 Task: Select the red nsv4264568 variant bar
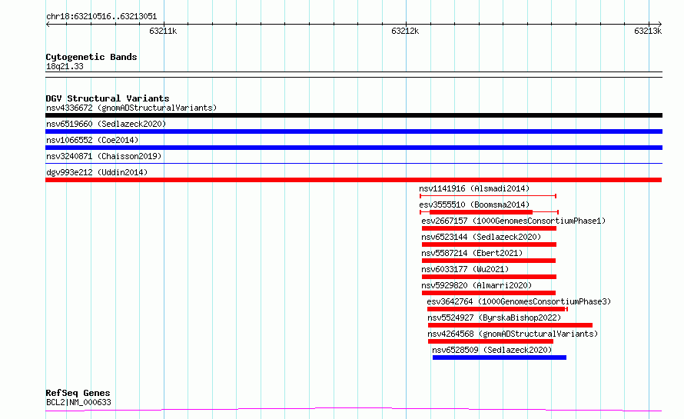click(491, 341)
